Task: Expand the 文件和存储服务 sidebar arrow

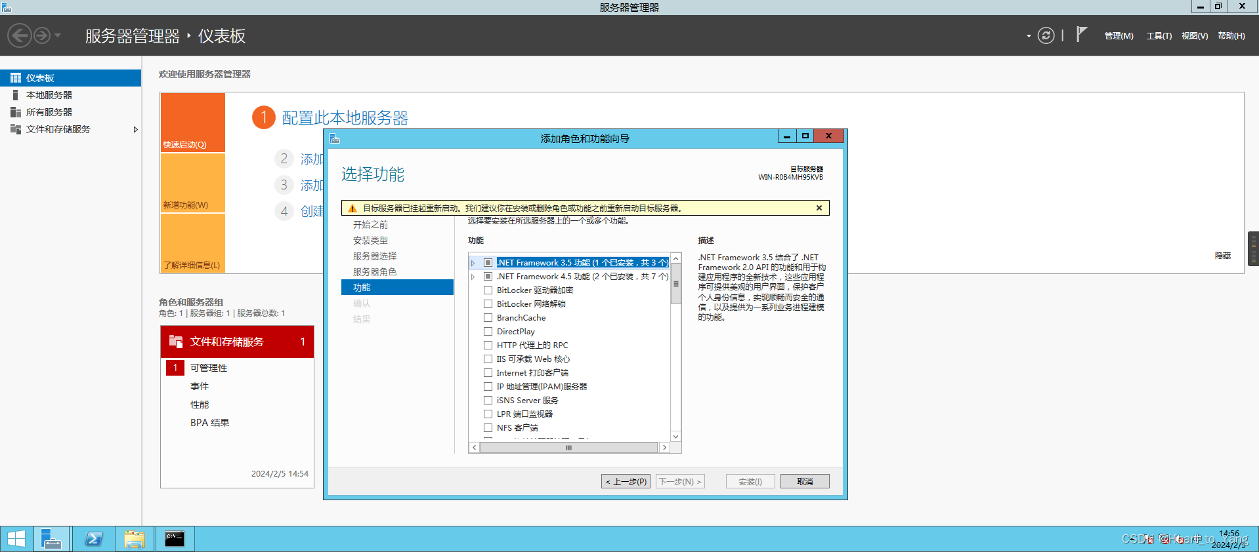Action: (135, 129)
